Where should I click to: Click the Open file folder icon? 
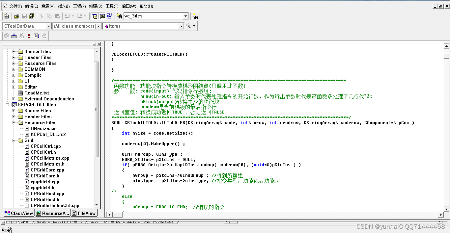click(x=16, y=16)
